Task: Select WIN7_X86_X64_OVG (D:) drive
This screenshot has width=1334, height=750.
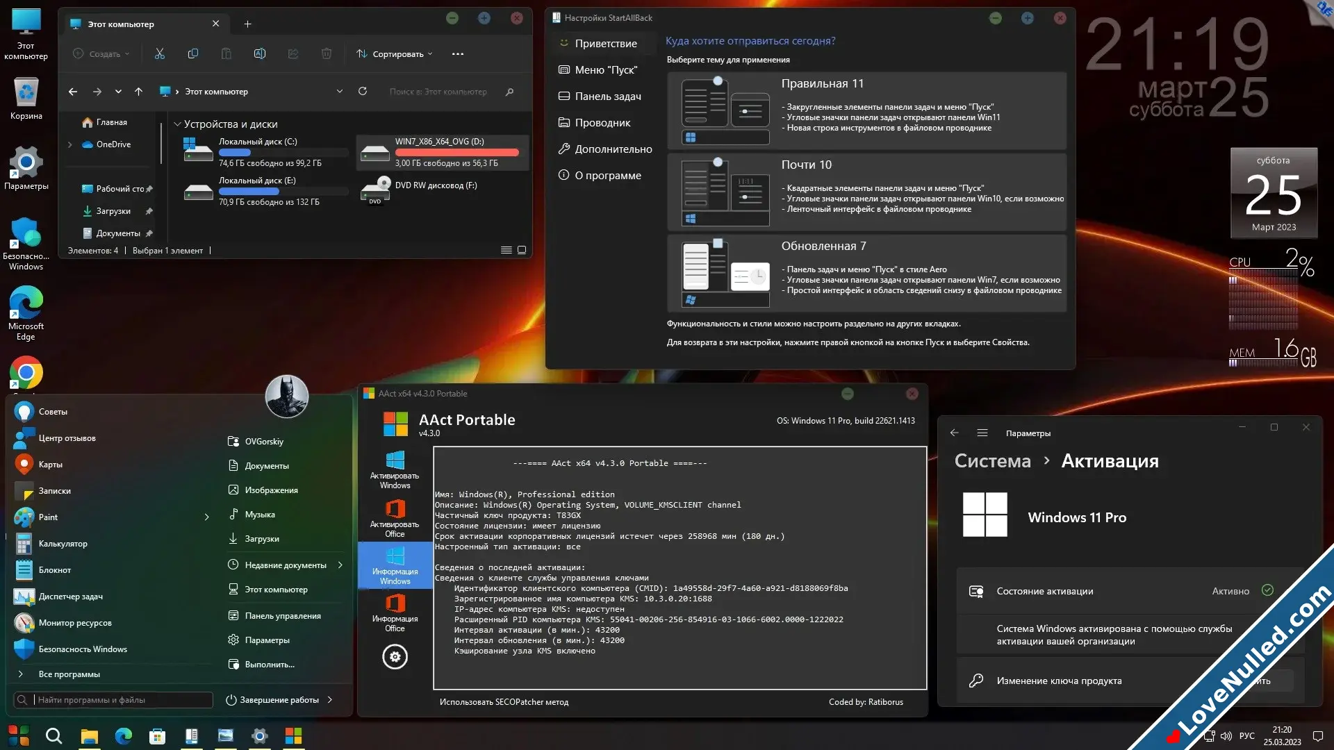Action: coord(443,152)
